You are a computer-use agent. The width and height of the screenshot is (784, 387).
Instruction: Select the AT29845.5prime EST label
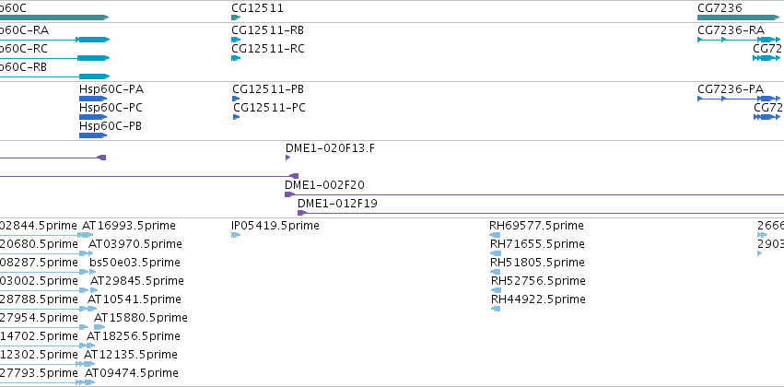coord(137,281)
